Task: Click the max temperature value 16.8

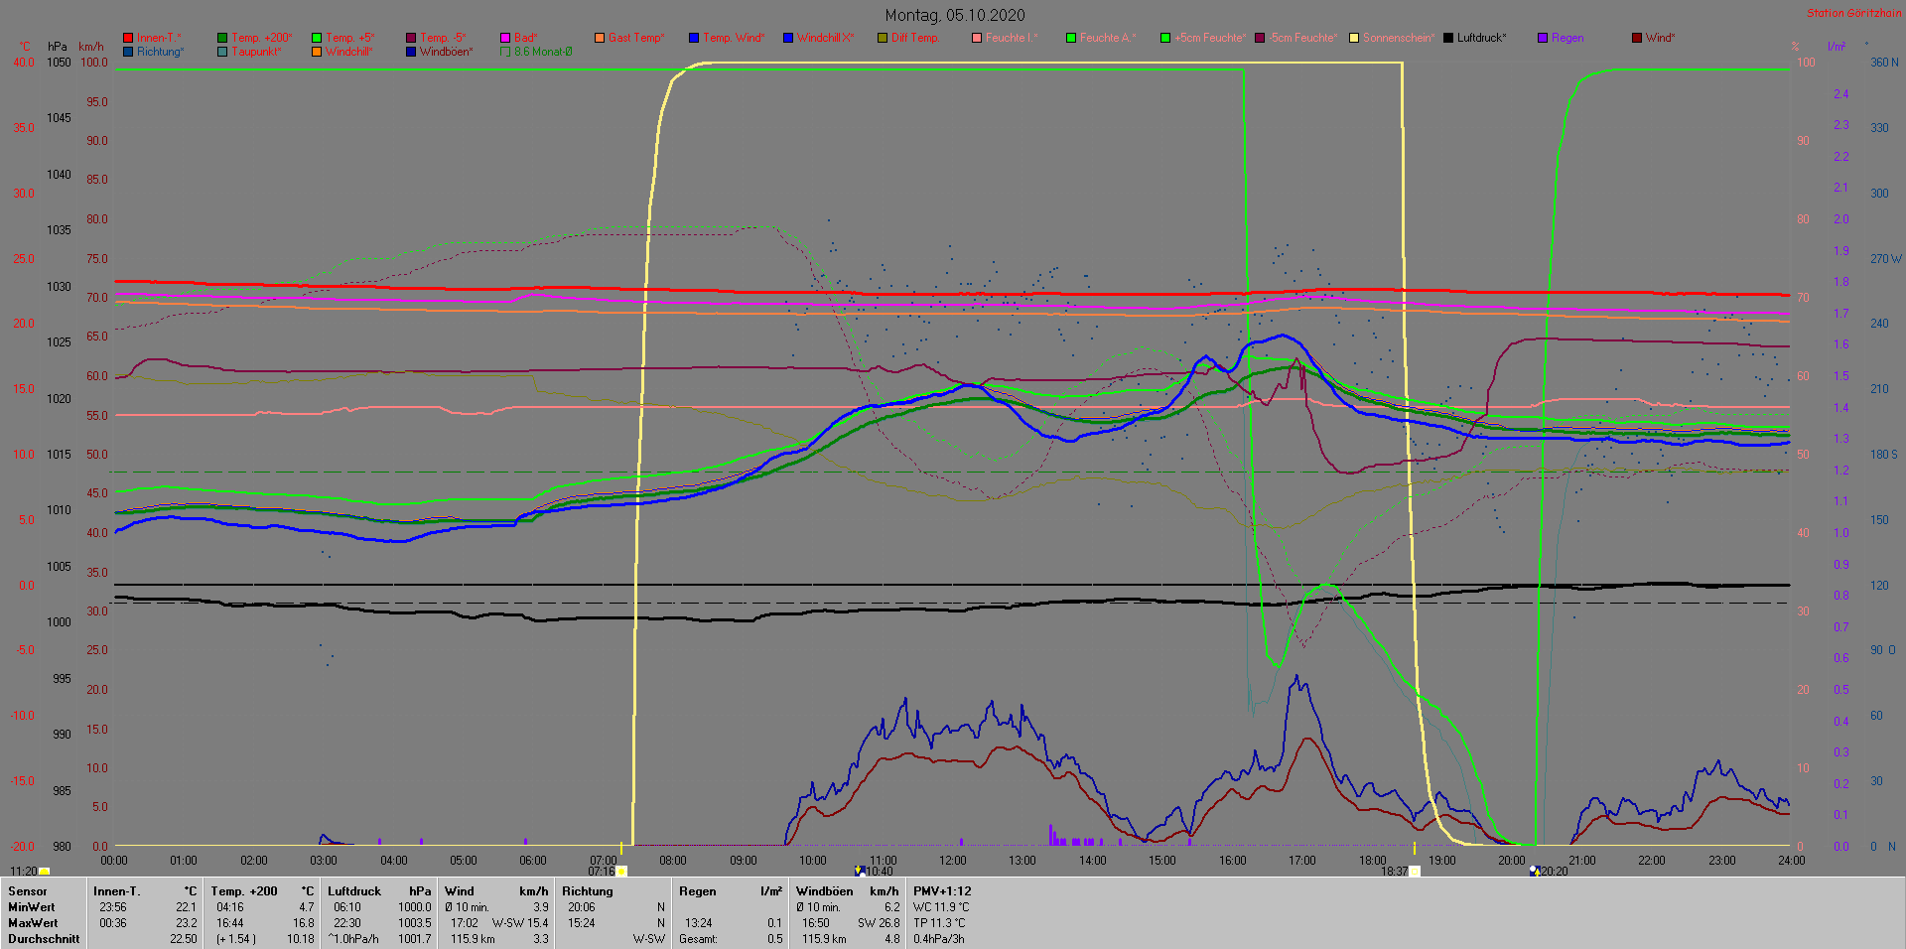Action: click(x=304, y=923)
